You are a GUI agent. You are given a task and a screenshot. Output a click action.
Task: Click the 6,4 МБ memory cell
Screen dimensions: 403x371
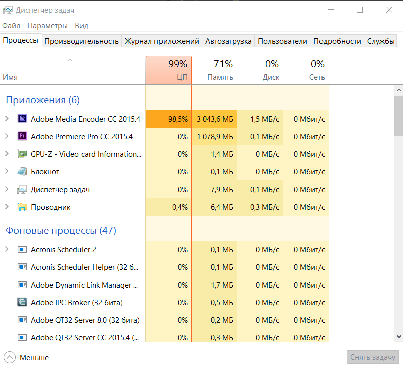tap(214, 207)
